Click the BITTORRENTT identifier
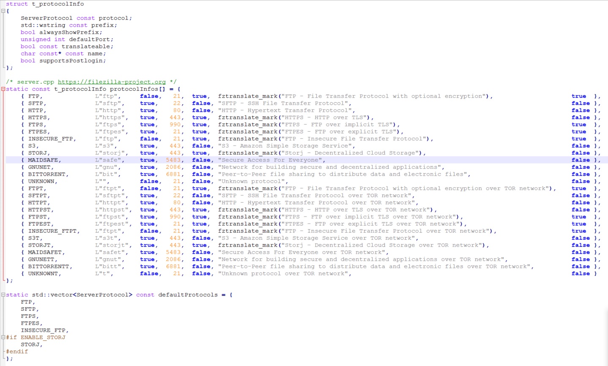 coord(48,267)
